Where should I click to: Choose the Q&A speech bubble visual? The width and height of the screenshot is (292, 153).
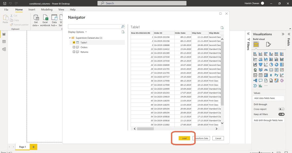[260, 80]
